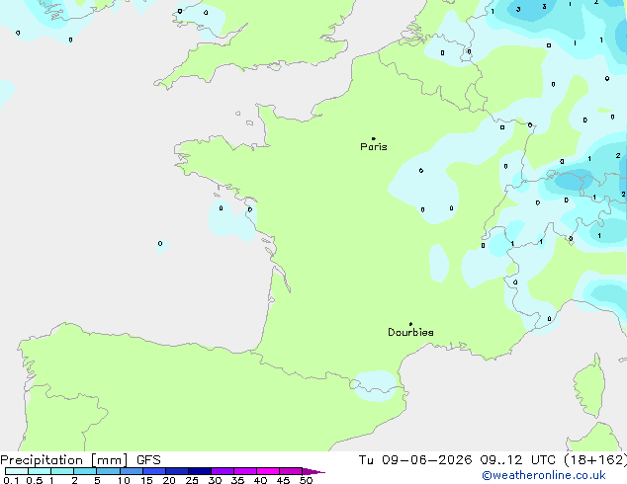Click the '25' legend scale label
Screen dimensions: 627x484
tap(192, 480)
